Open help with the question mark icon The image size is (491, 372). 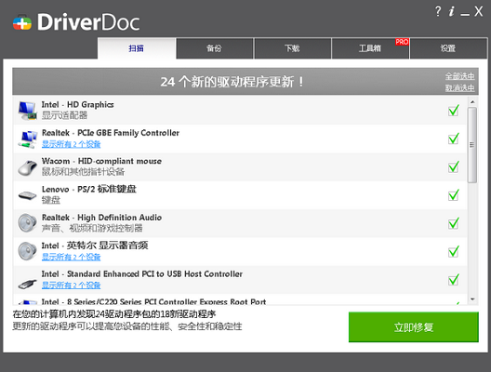[438, 11]
